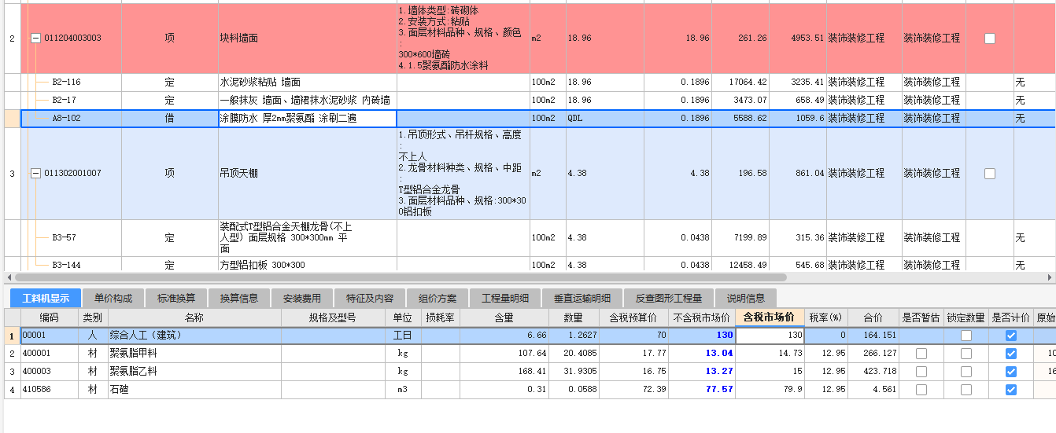Image resolution: width=1056 pixels, height=433 pixels.
Task: Click the 17064.42 unit price cell
Action: pos(740,82)
